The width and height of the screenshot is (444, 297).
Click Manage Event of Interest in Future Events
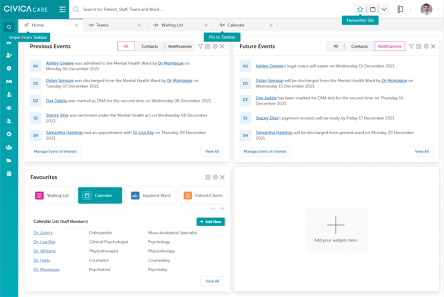click(265, 151)
